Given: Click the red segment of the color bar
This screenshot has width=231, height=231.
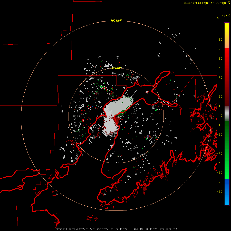Looking at the screenshot, I should coord(227,77).
